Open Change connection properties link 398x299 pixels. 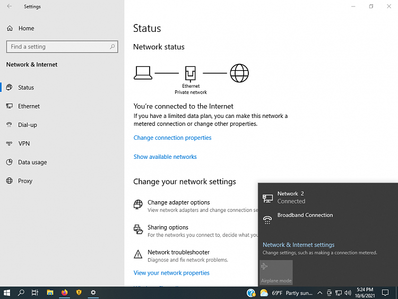click(x=172, y=138)
